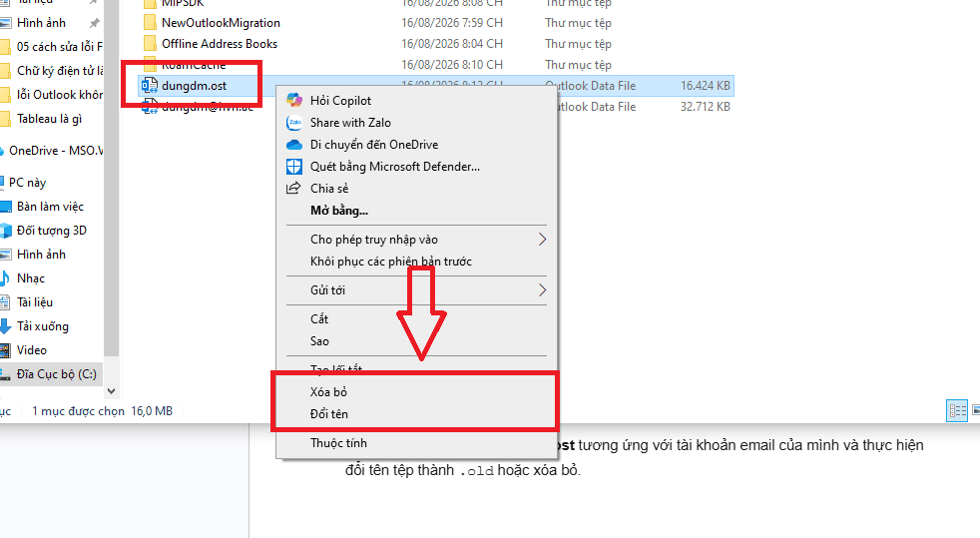Click date 16/08/2026 8:04 CH

coord(452,44)
